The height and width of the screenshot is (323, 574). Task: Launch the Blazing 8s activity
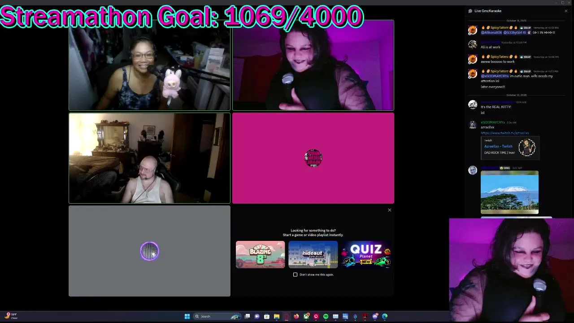click(260, 254)
